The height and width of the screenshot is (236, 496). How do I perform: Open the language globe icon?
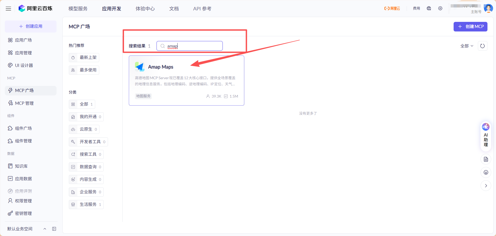[429, 9]
